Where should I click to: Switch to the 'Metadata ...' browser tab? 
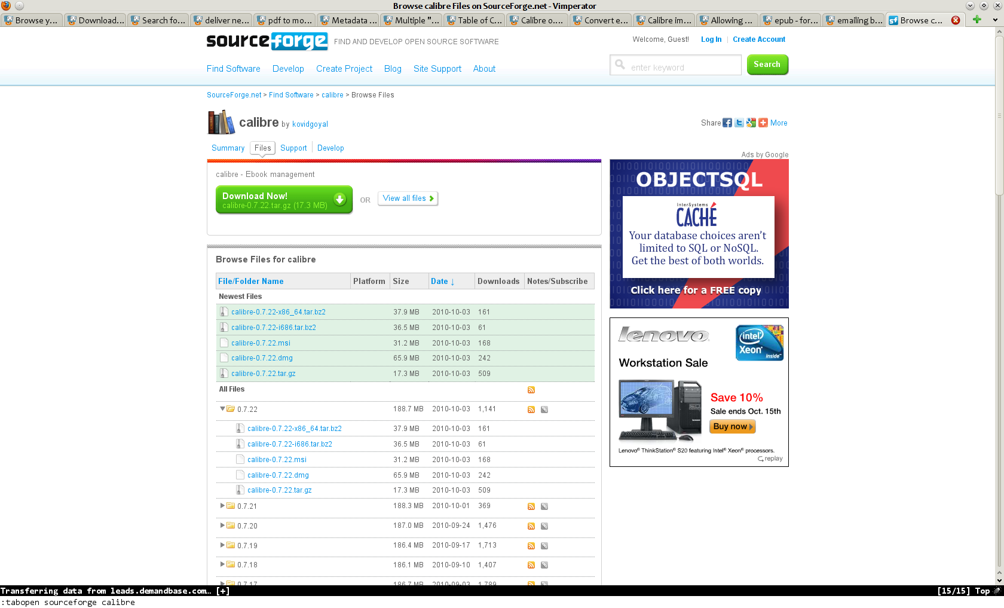[348, 20]
